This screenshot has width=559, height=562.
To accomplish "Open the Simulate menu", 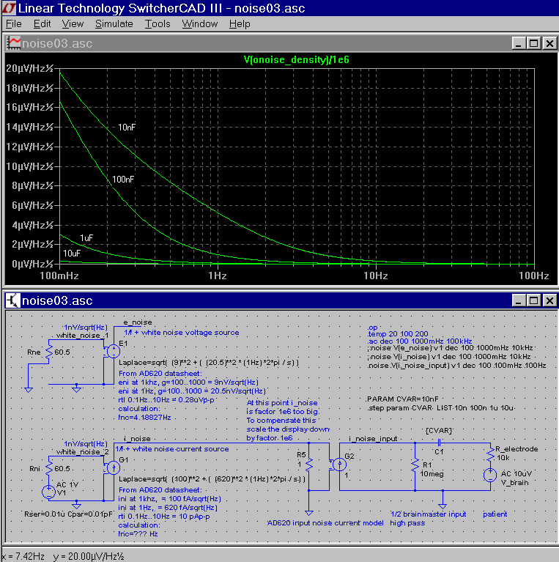I will coord(114,23).
